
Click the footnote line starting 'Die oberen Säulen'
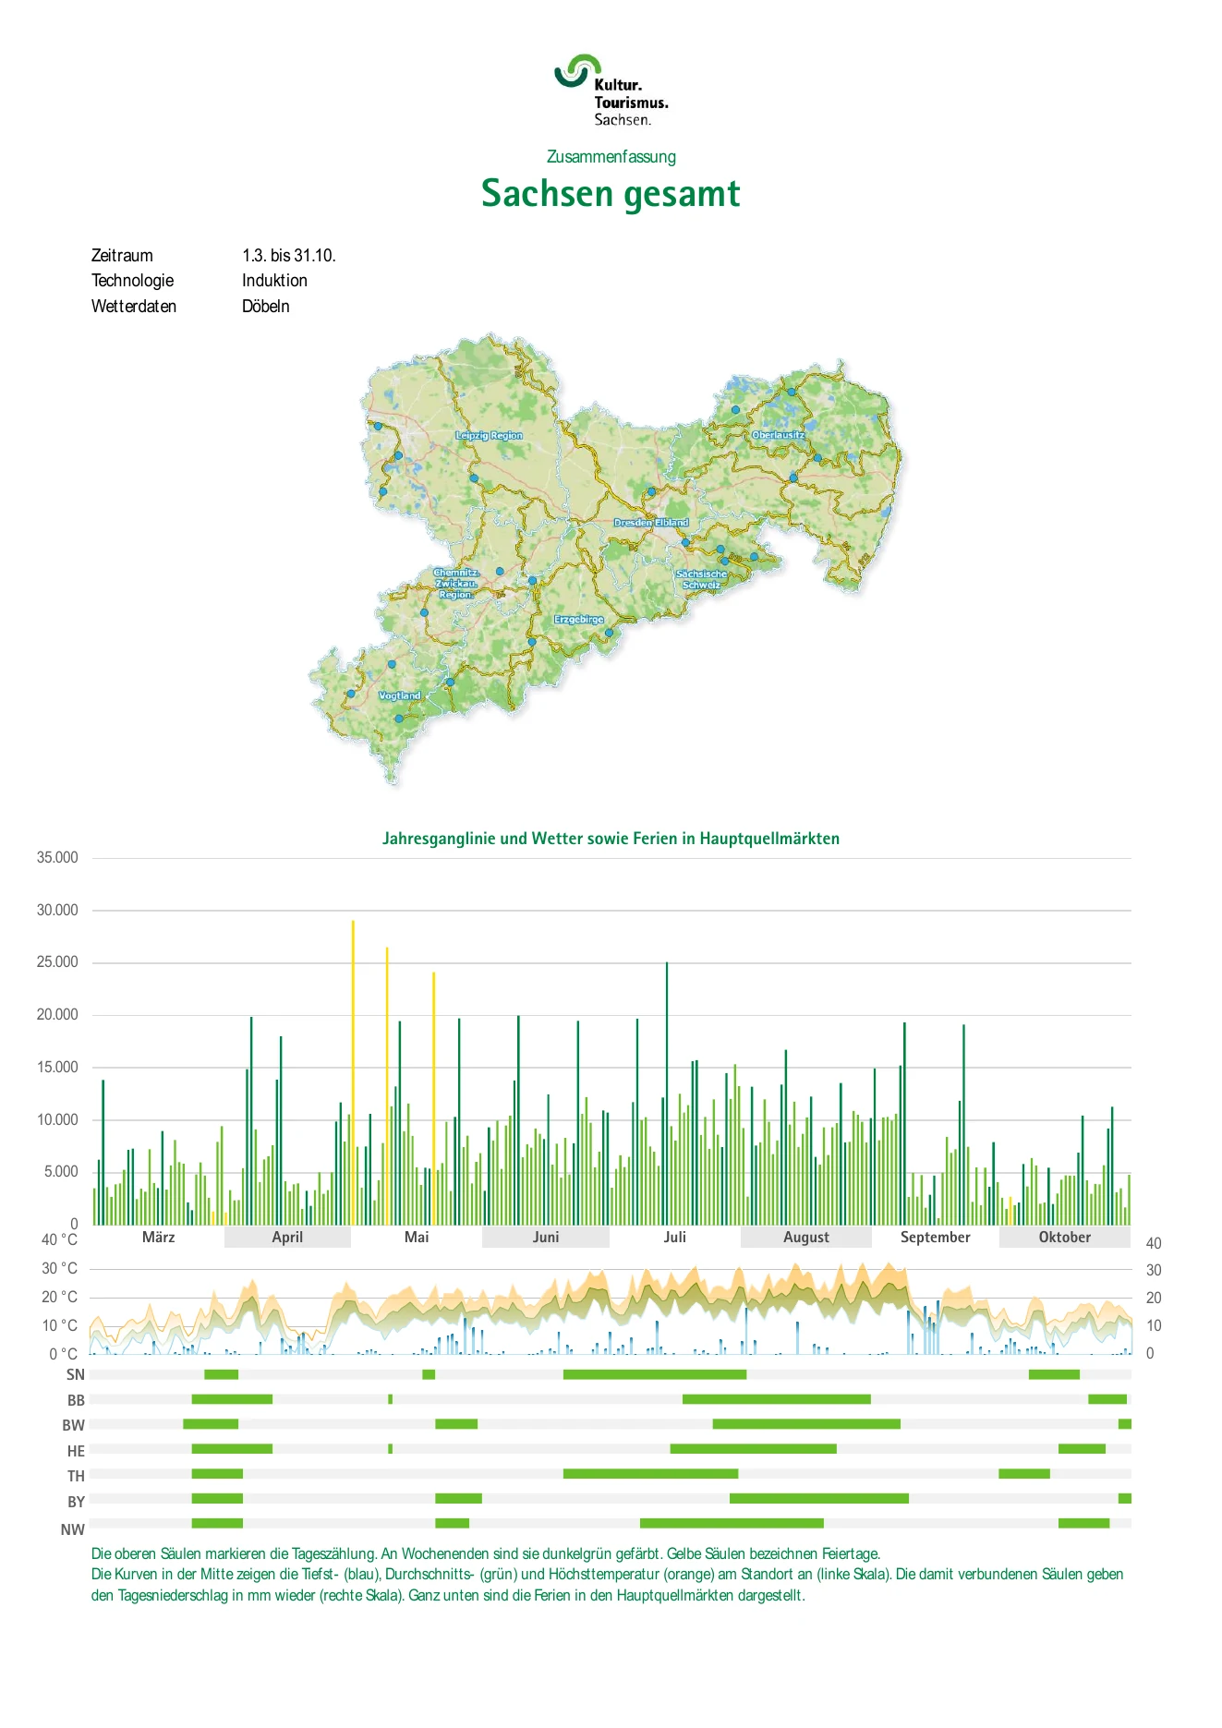click(x=486, y=1553)
